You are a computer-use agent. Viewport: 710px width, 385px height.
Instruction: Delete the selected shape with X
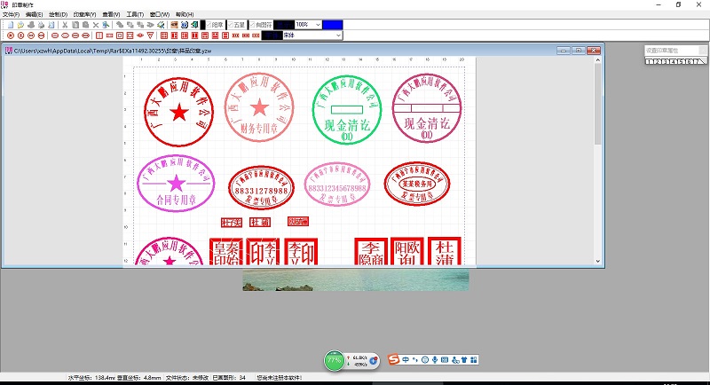click(96, 25)
